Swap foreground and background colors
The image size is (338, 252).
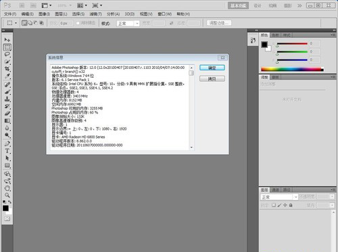point(9,202)
